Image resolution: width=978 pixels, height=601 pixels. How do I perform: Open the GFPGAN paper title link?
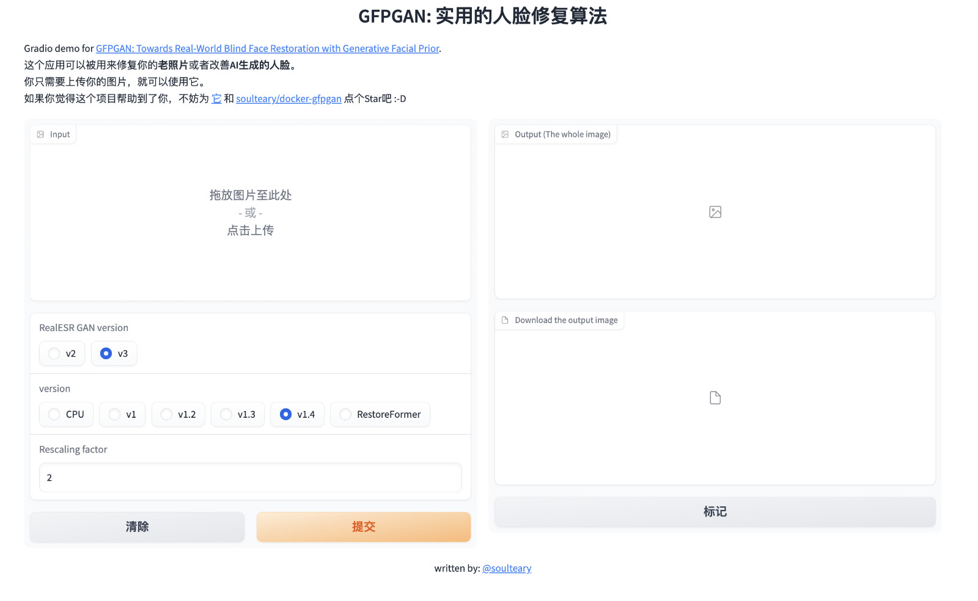[x=267, y=48]
